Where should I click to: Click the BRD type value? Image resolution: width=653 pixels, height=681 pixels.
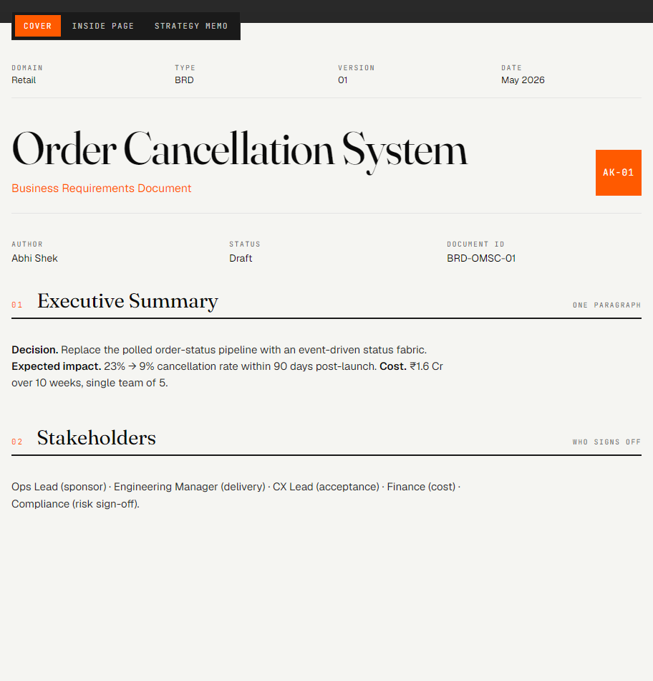(x=185, y=80)
